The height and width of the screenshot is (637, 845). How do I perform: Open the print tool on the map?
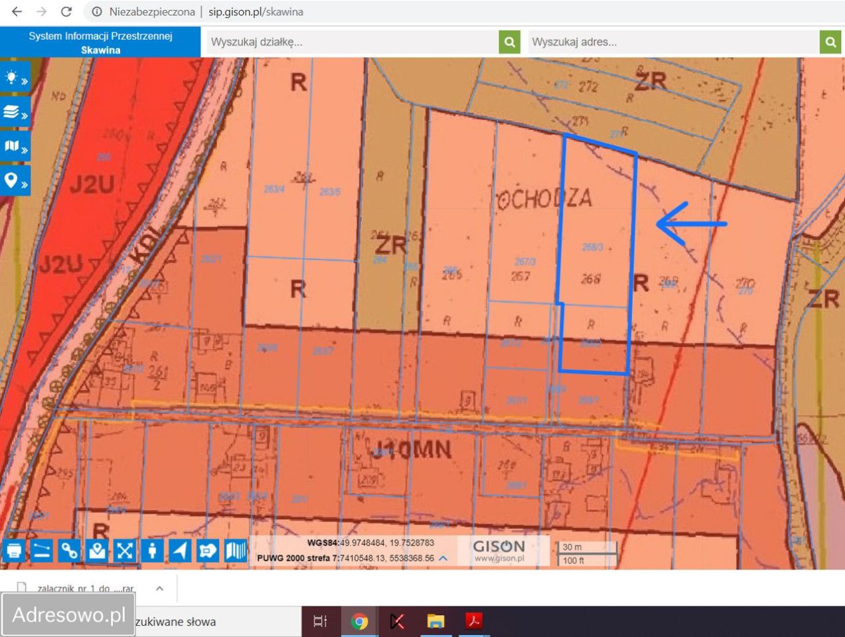[x=14, y=550]
